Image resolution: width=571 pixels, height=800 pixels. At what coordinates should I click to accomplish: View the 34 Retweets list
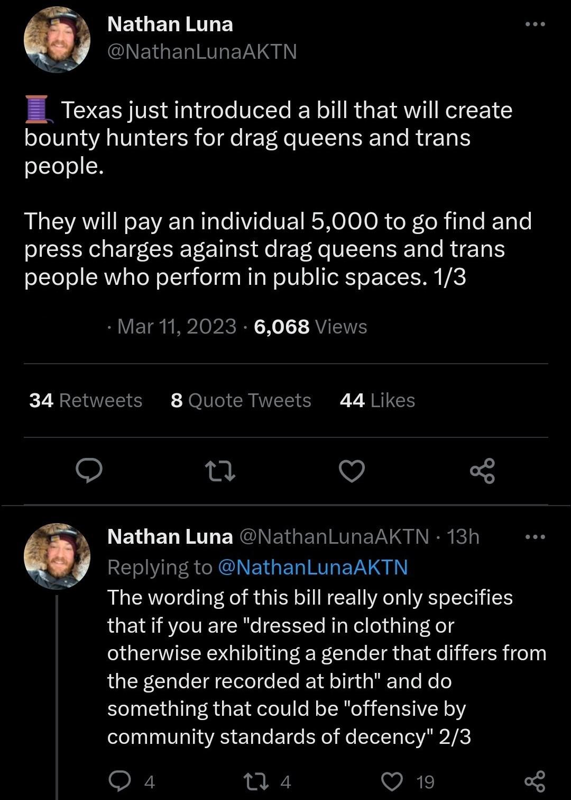point(86,400)
